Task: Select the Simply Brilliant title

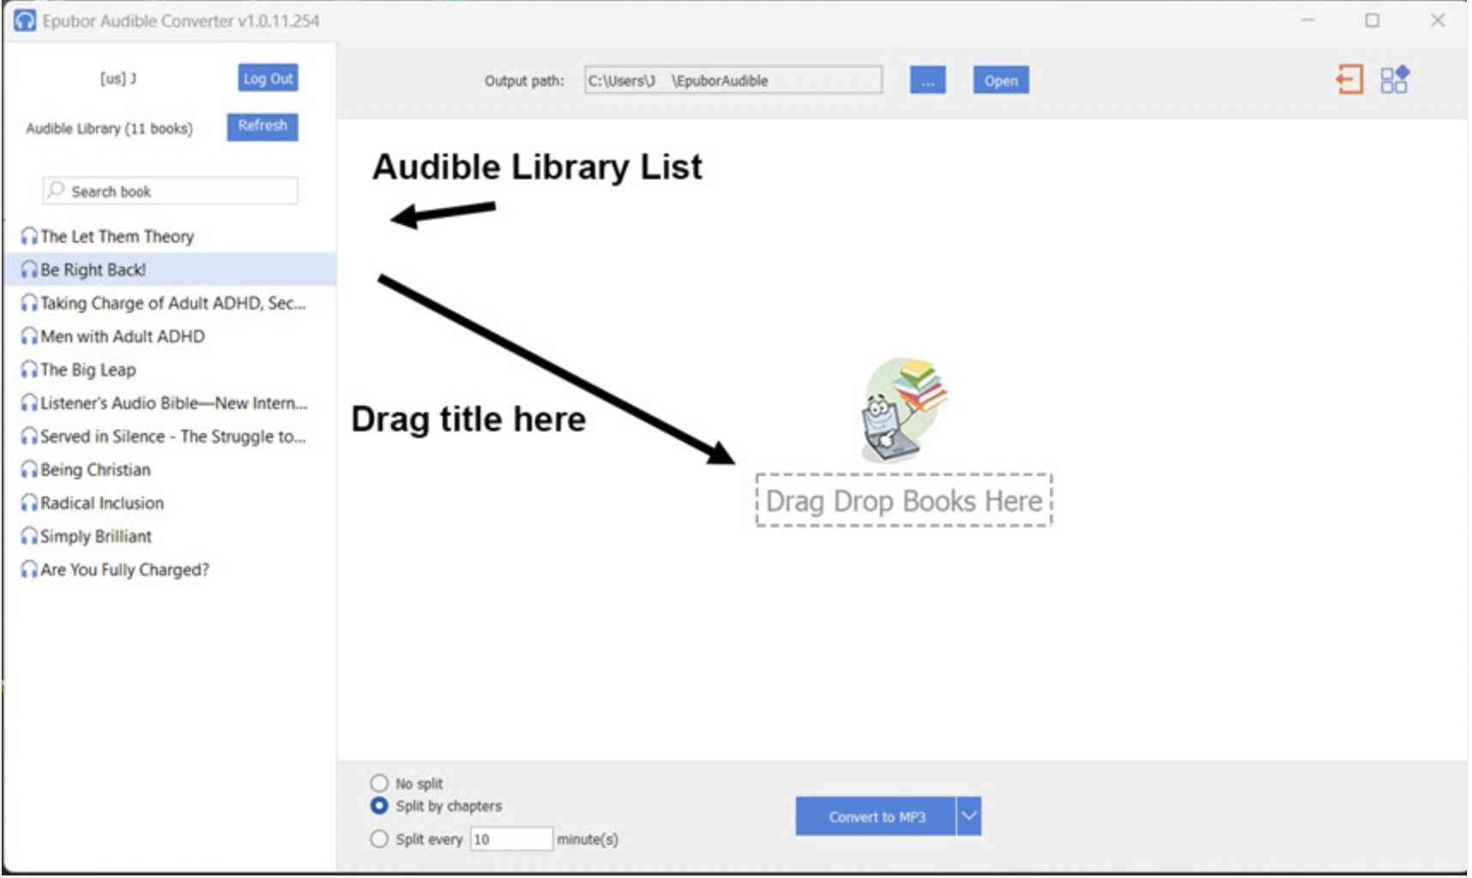Action: (x=96, y=537)
